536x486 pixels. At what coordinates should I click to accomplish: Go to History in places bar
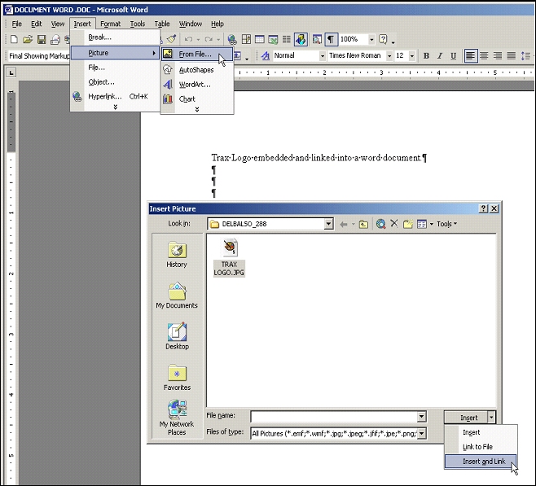(177, 255)
